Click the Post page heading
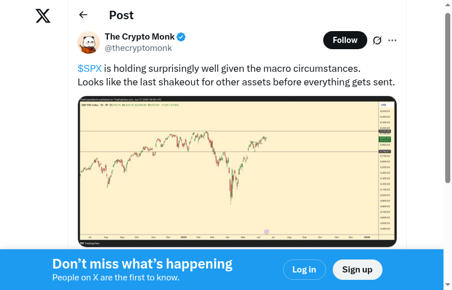Image resolution: width=452 pixels, height=290 pixels. (121, 15)
